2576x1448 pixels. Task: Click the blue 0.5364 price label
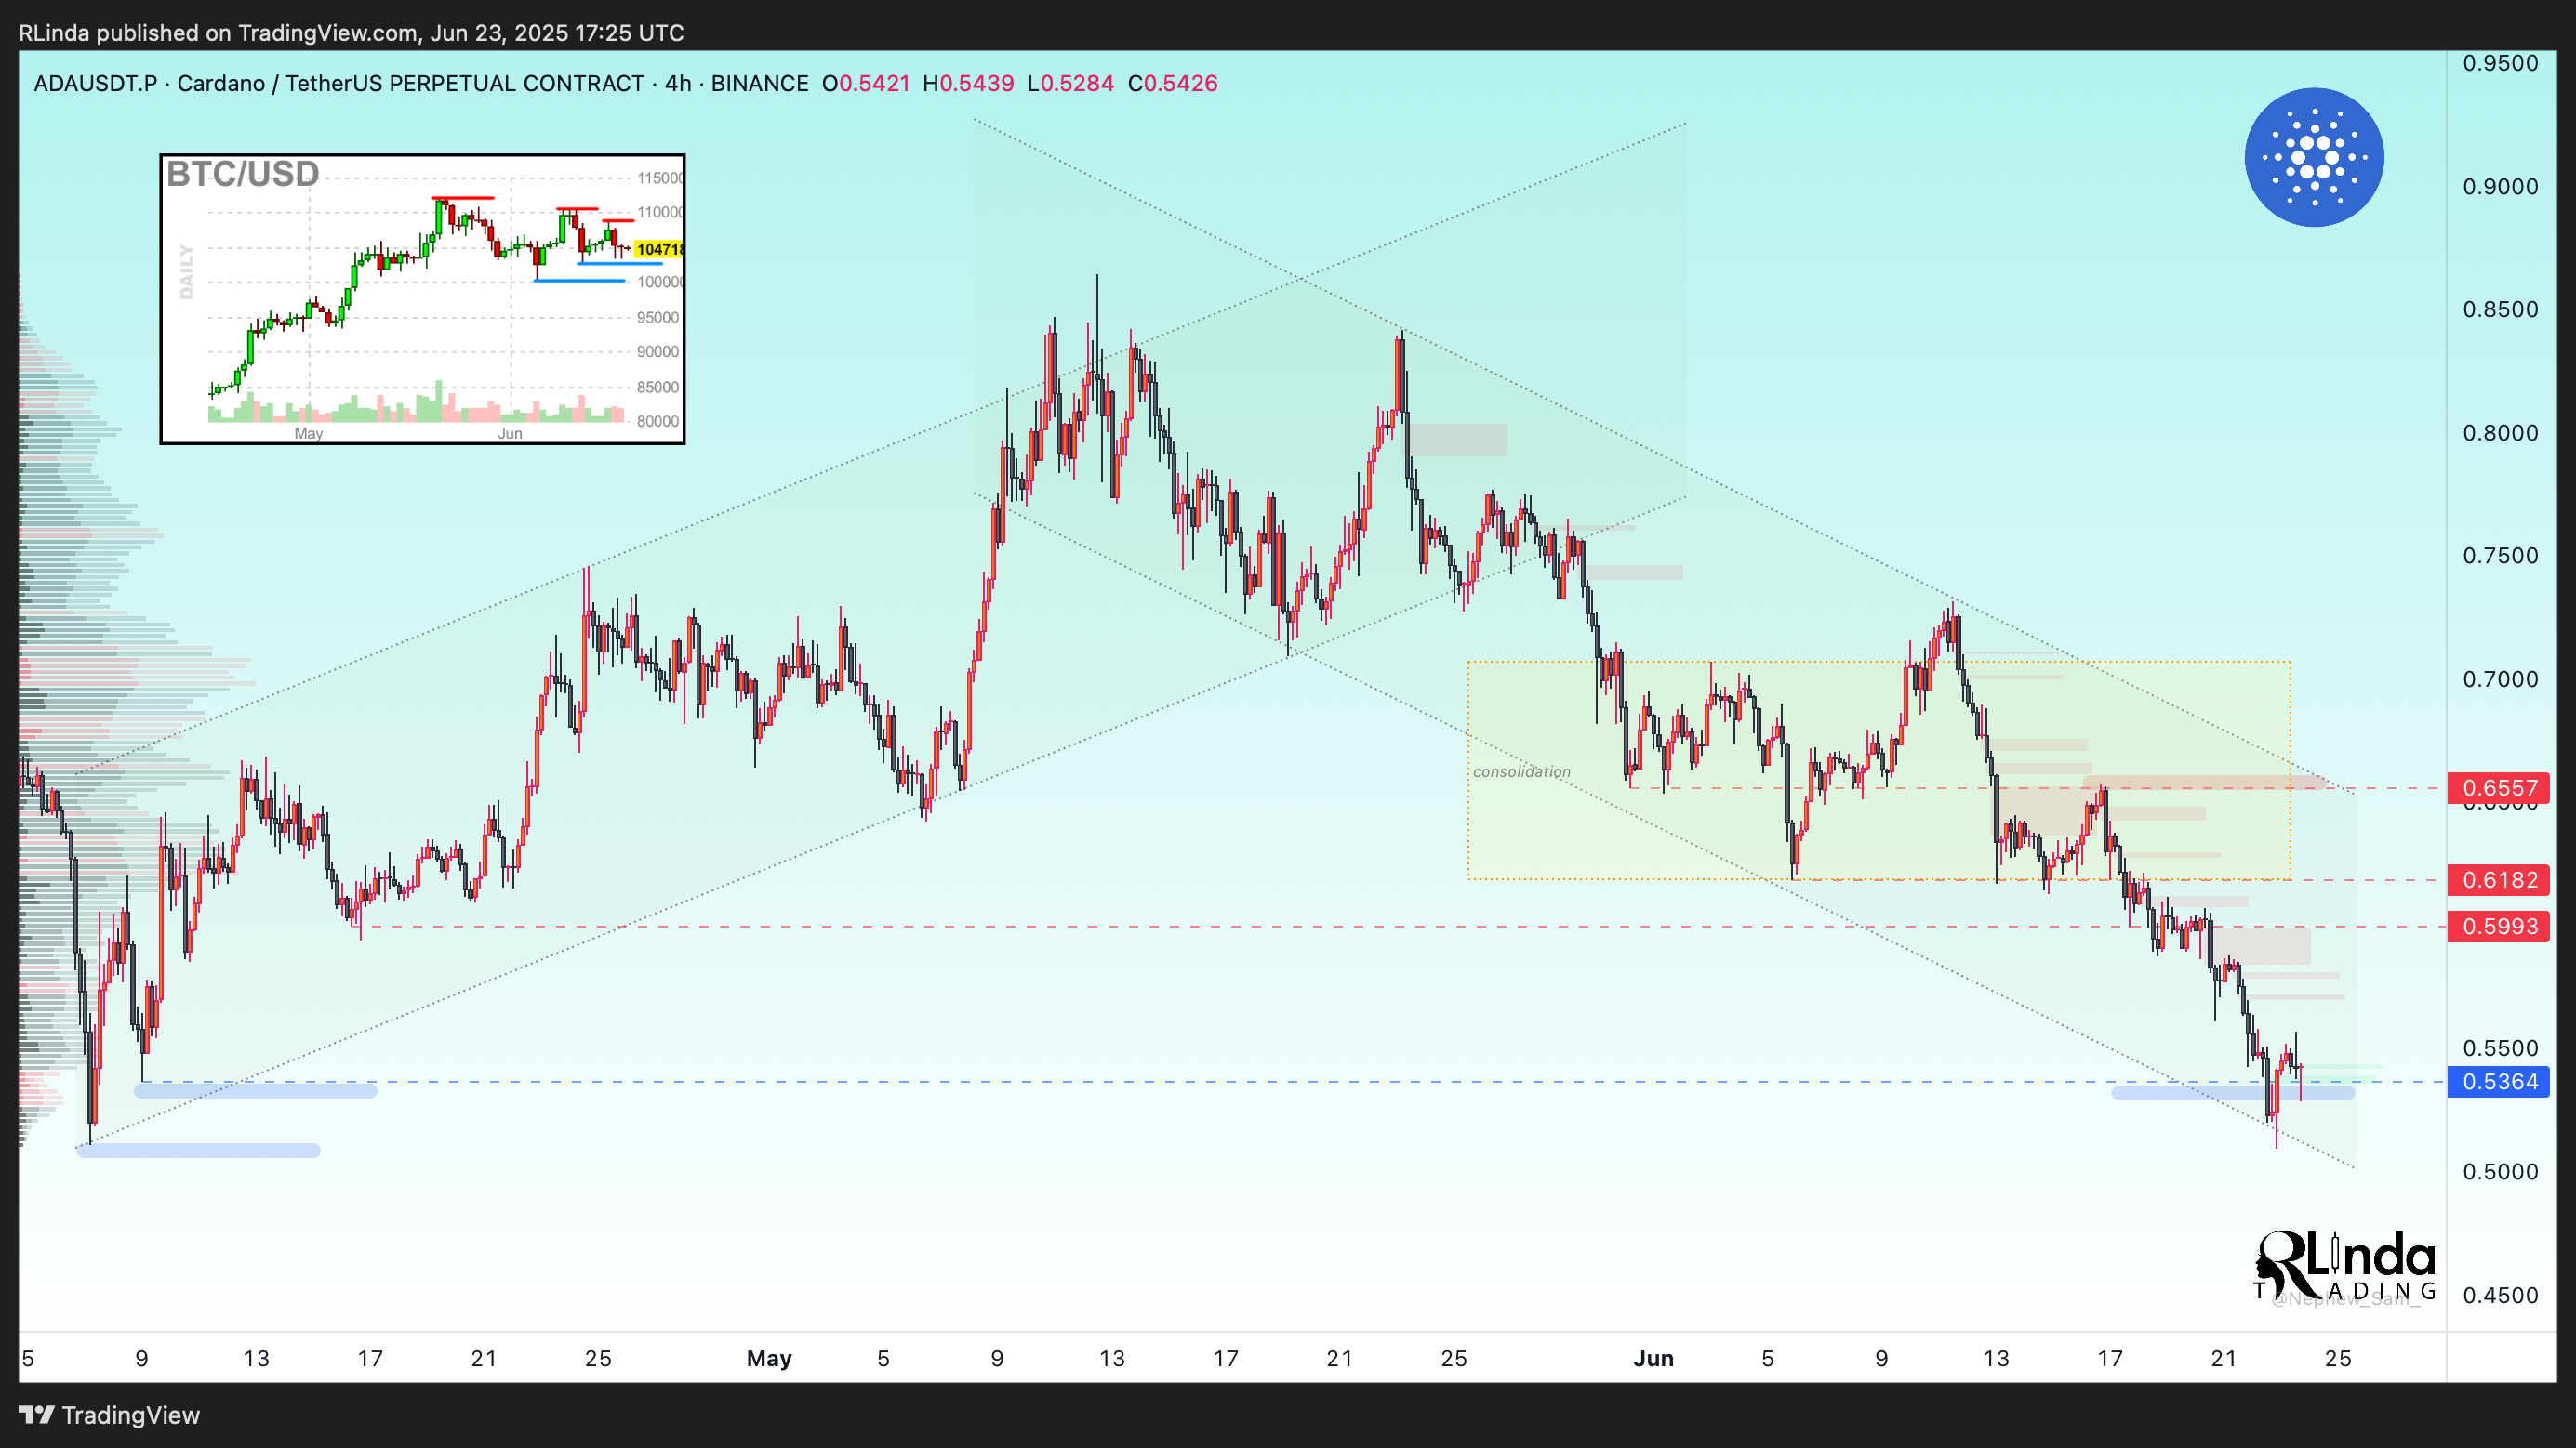[2499, 1081]
